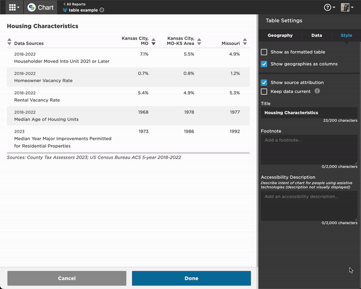This screenshot has height=289, width=361.
Task: Go back to All Reports
Action: [x=75, y=4]
